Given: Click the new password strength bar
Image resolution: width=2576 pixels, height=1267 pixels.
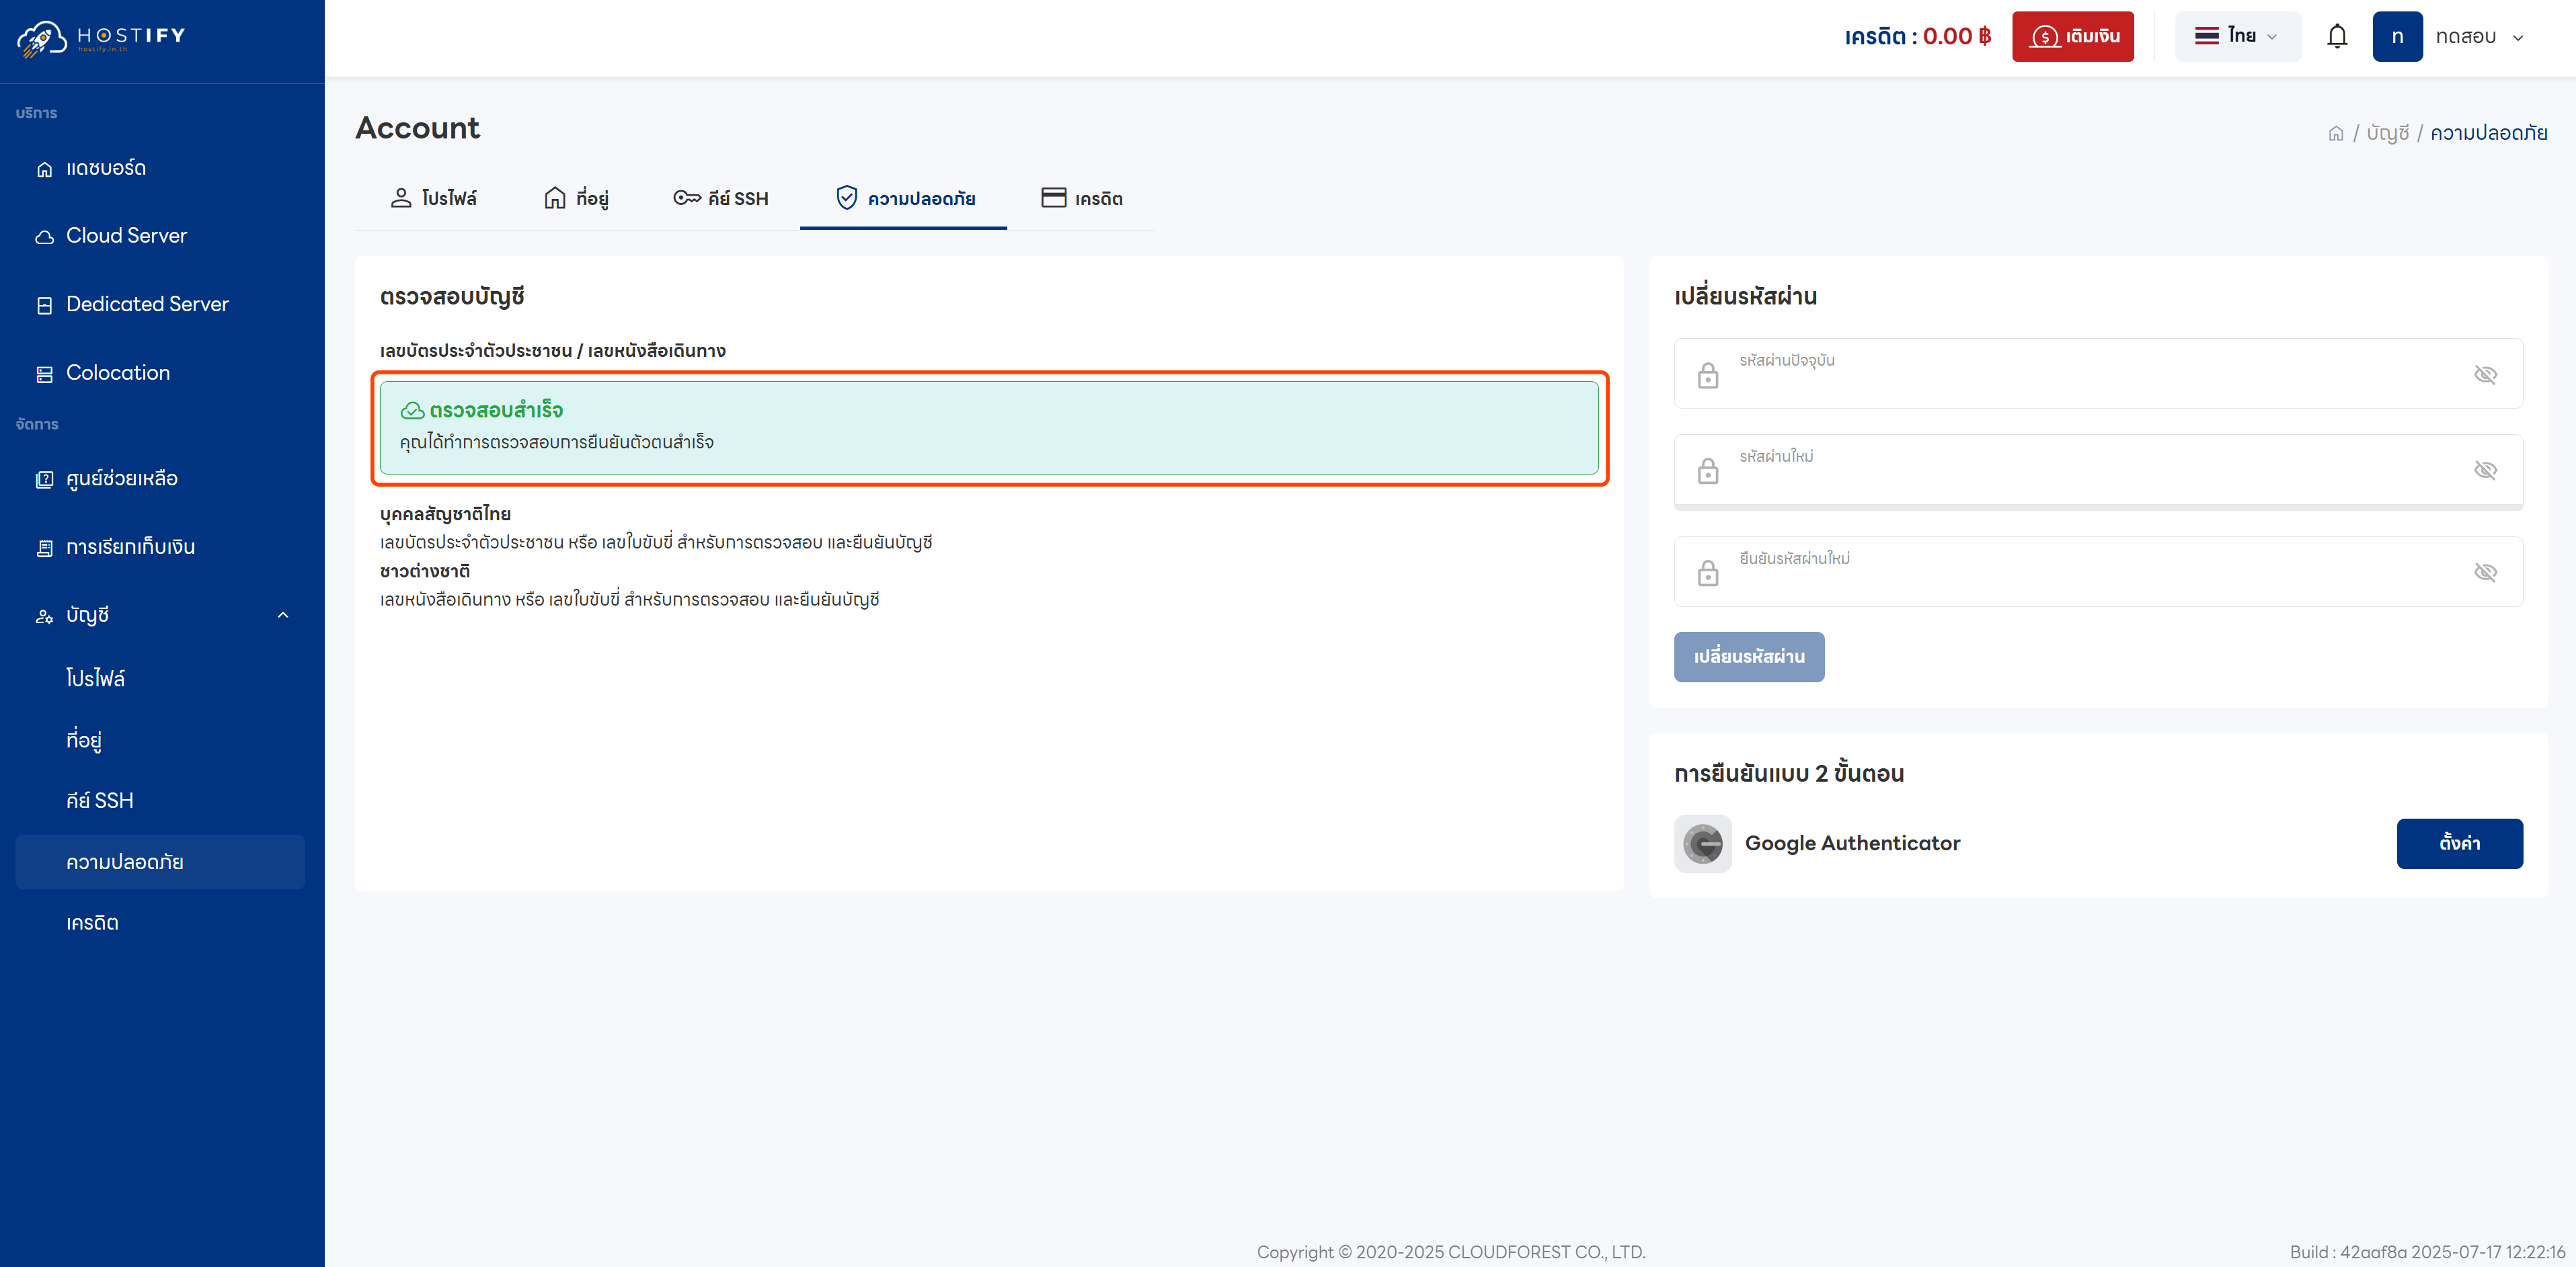Looking at the screenshot, I should (2097, 508).
